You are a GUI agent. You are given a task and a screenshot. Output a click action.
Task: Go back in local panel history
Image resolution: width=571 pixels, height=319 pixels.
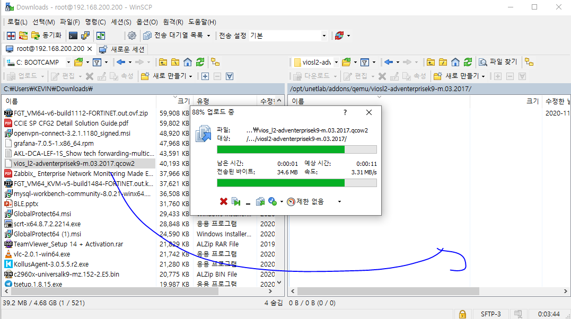pyautogui.click(x=121, y=63)
